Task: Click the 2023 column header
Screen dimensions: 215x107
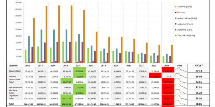Action: (168, 66)
